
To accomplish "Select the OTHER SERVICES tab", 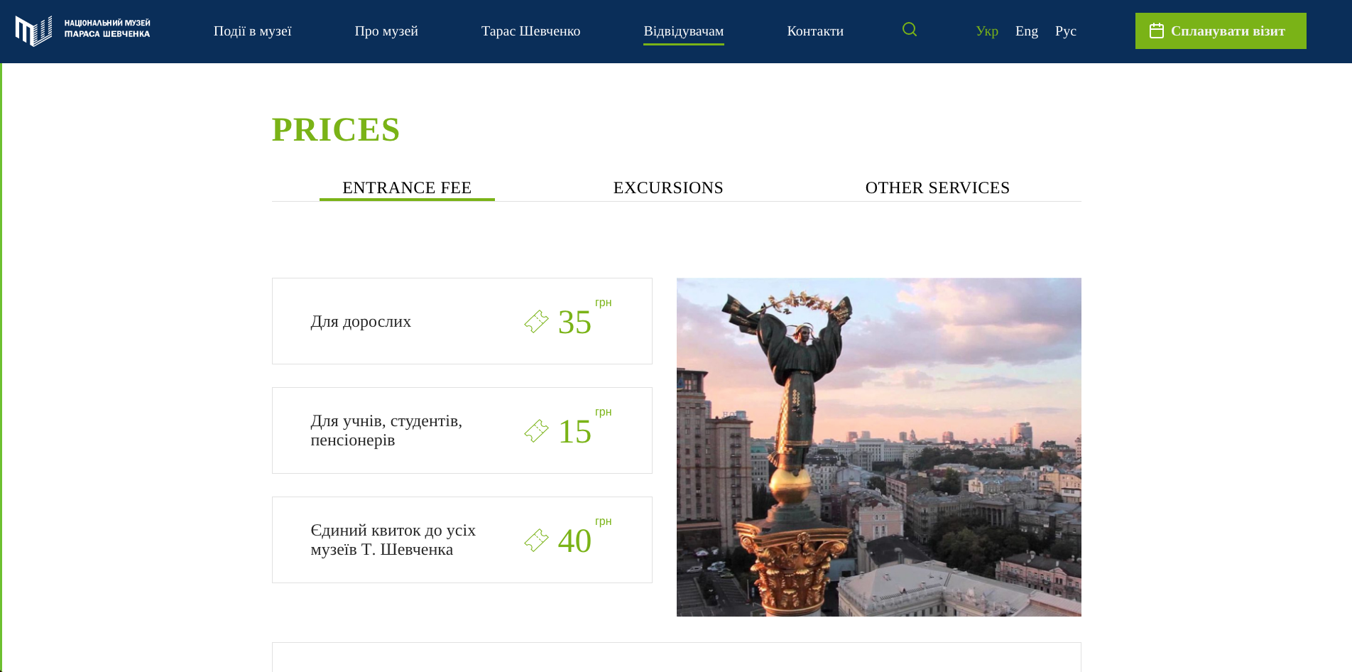I will [937, 188].
